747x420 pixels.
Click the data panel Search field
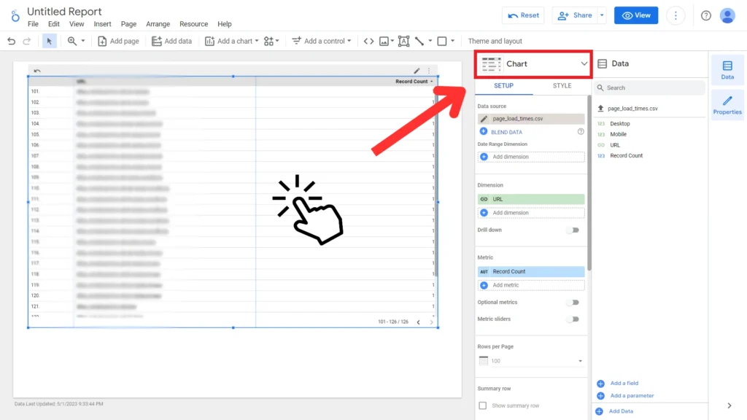click(649, 87)
